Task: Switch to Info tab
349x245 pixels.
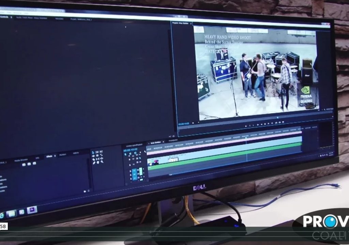Action: (37, 158)
